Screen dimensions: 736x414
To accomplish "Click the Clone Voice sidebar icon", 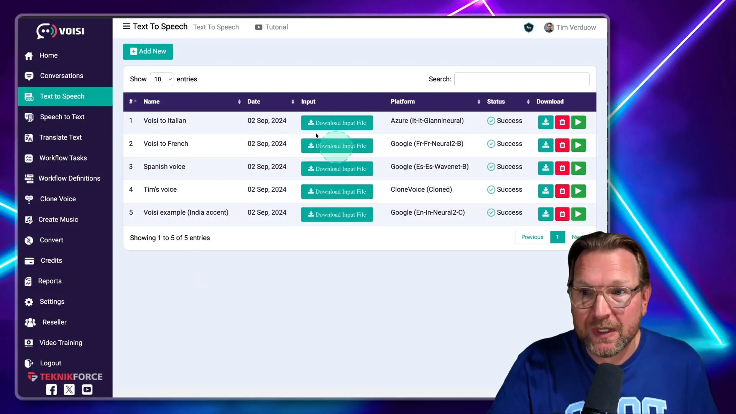I will coord(29,199).
